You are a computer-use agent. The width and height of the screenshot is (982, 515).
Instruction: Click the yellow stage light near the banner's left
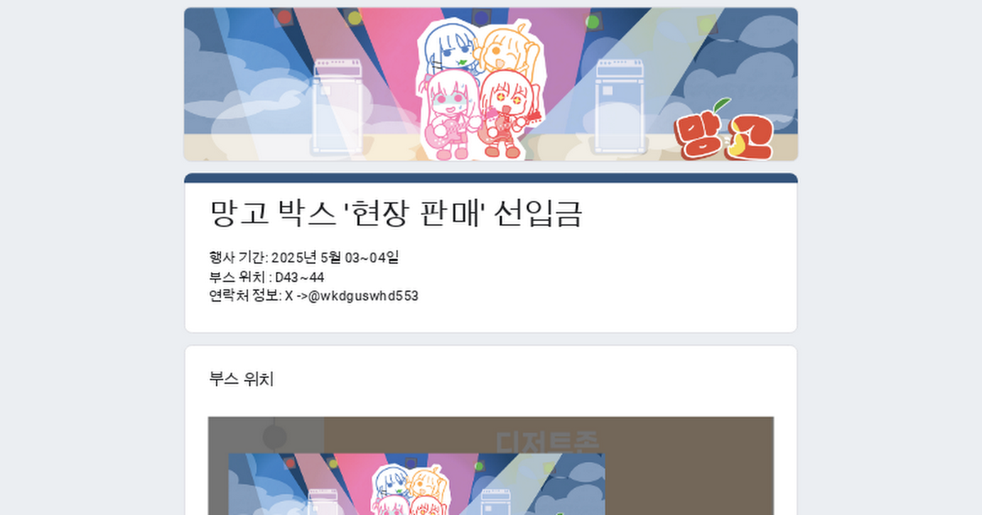(354, 17)
